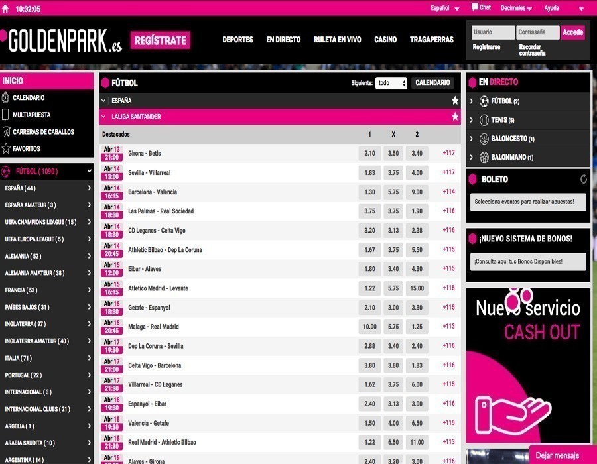Viewport: 597px width, 464px height.
Task: Open 'Consulta aquí tus Bonos Disponibles' link
Action: 528,262
